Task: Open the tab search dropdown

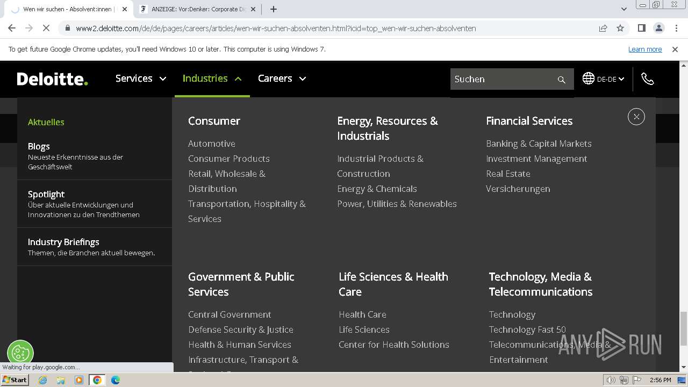Action: point(623,9)
